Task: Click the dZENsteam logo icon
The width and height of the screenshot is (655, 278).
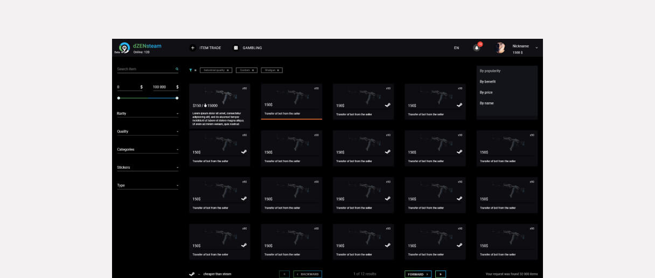Action: 124,48
